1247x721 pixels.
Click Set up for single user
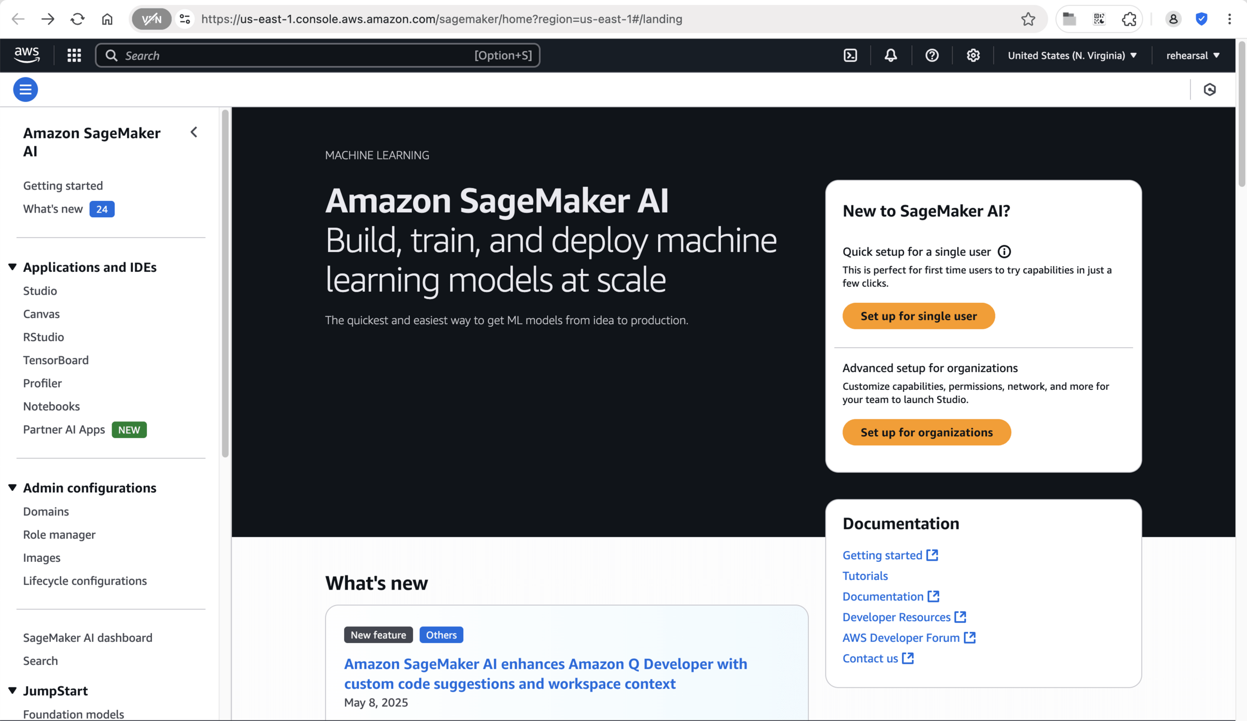tap(918, 316)
